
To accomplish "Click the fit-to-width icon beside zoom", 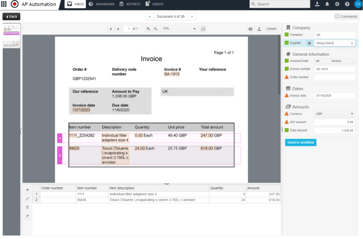I will (x=203, y=29).
